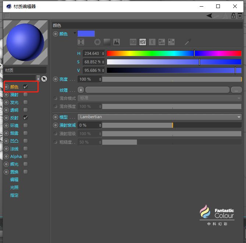Open the 指定 section
This screenshot has width=246, height=243.
14,195
